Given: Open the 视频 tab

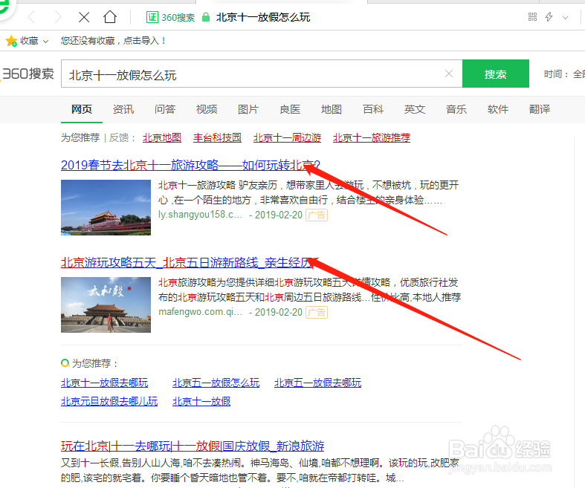Looking at the screenshot, I should (x=207, y=109).
